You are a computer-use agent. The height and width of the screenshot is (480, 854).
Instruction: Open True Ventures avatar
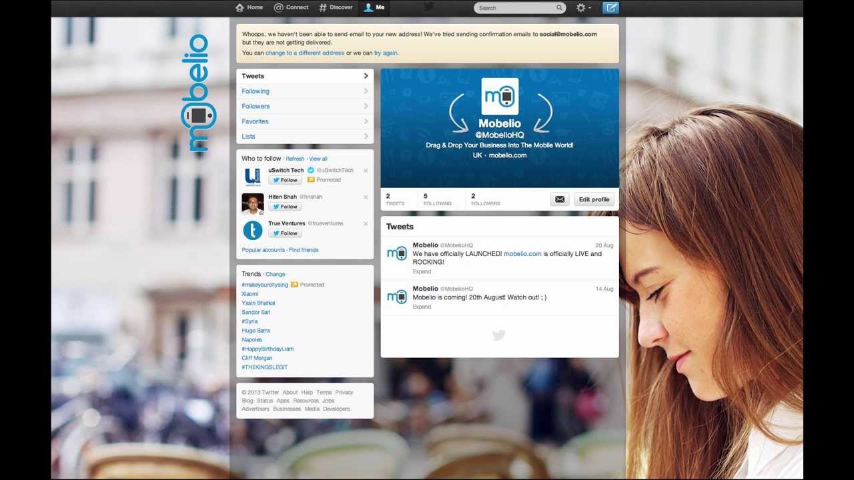point(253,231)
